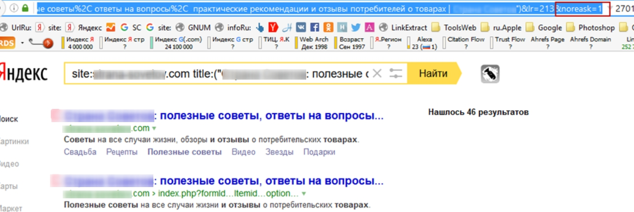Click the Найти search button
The width and height of the screenshot is (634, 212).
point(433,74)
